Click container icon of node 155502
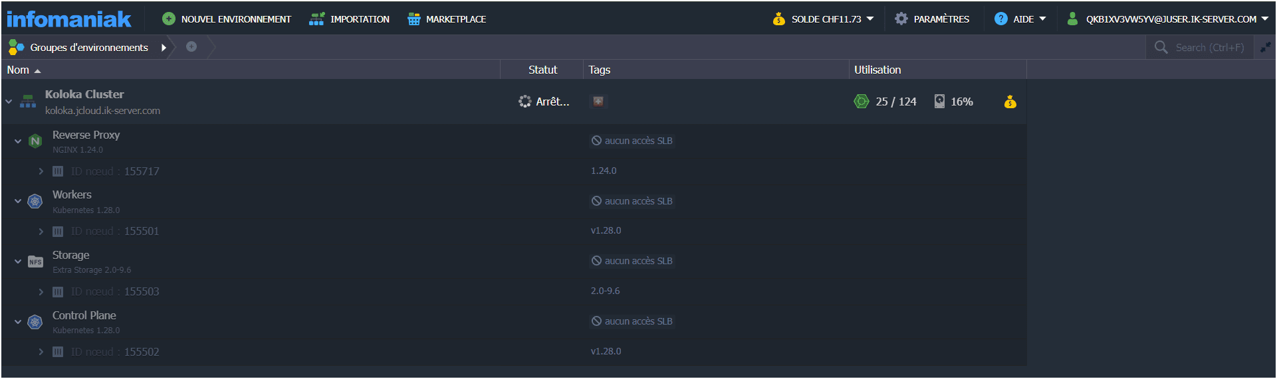 point(58,352)
